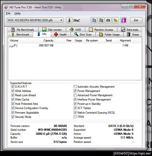Image resolution: width=152 pixels, height=156 pixels.
Task: Toggle the SCT Tables checkbox
Action: click(x=75, y=108)
